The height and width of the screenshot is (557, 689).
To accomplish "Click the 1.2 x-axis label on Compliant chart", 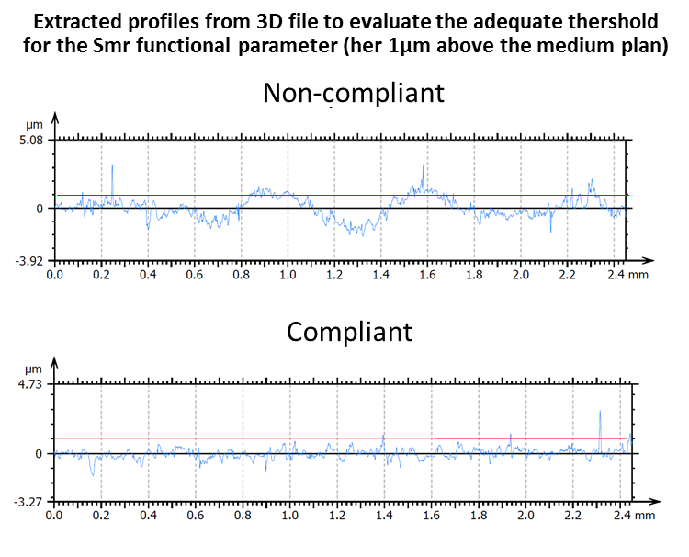I will tap(337, 516).
